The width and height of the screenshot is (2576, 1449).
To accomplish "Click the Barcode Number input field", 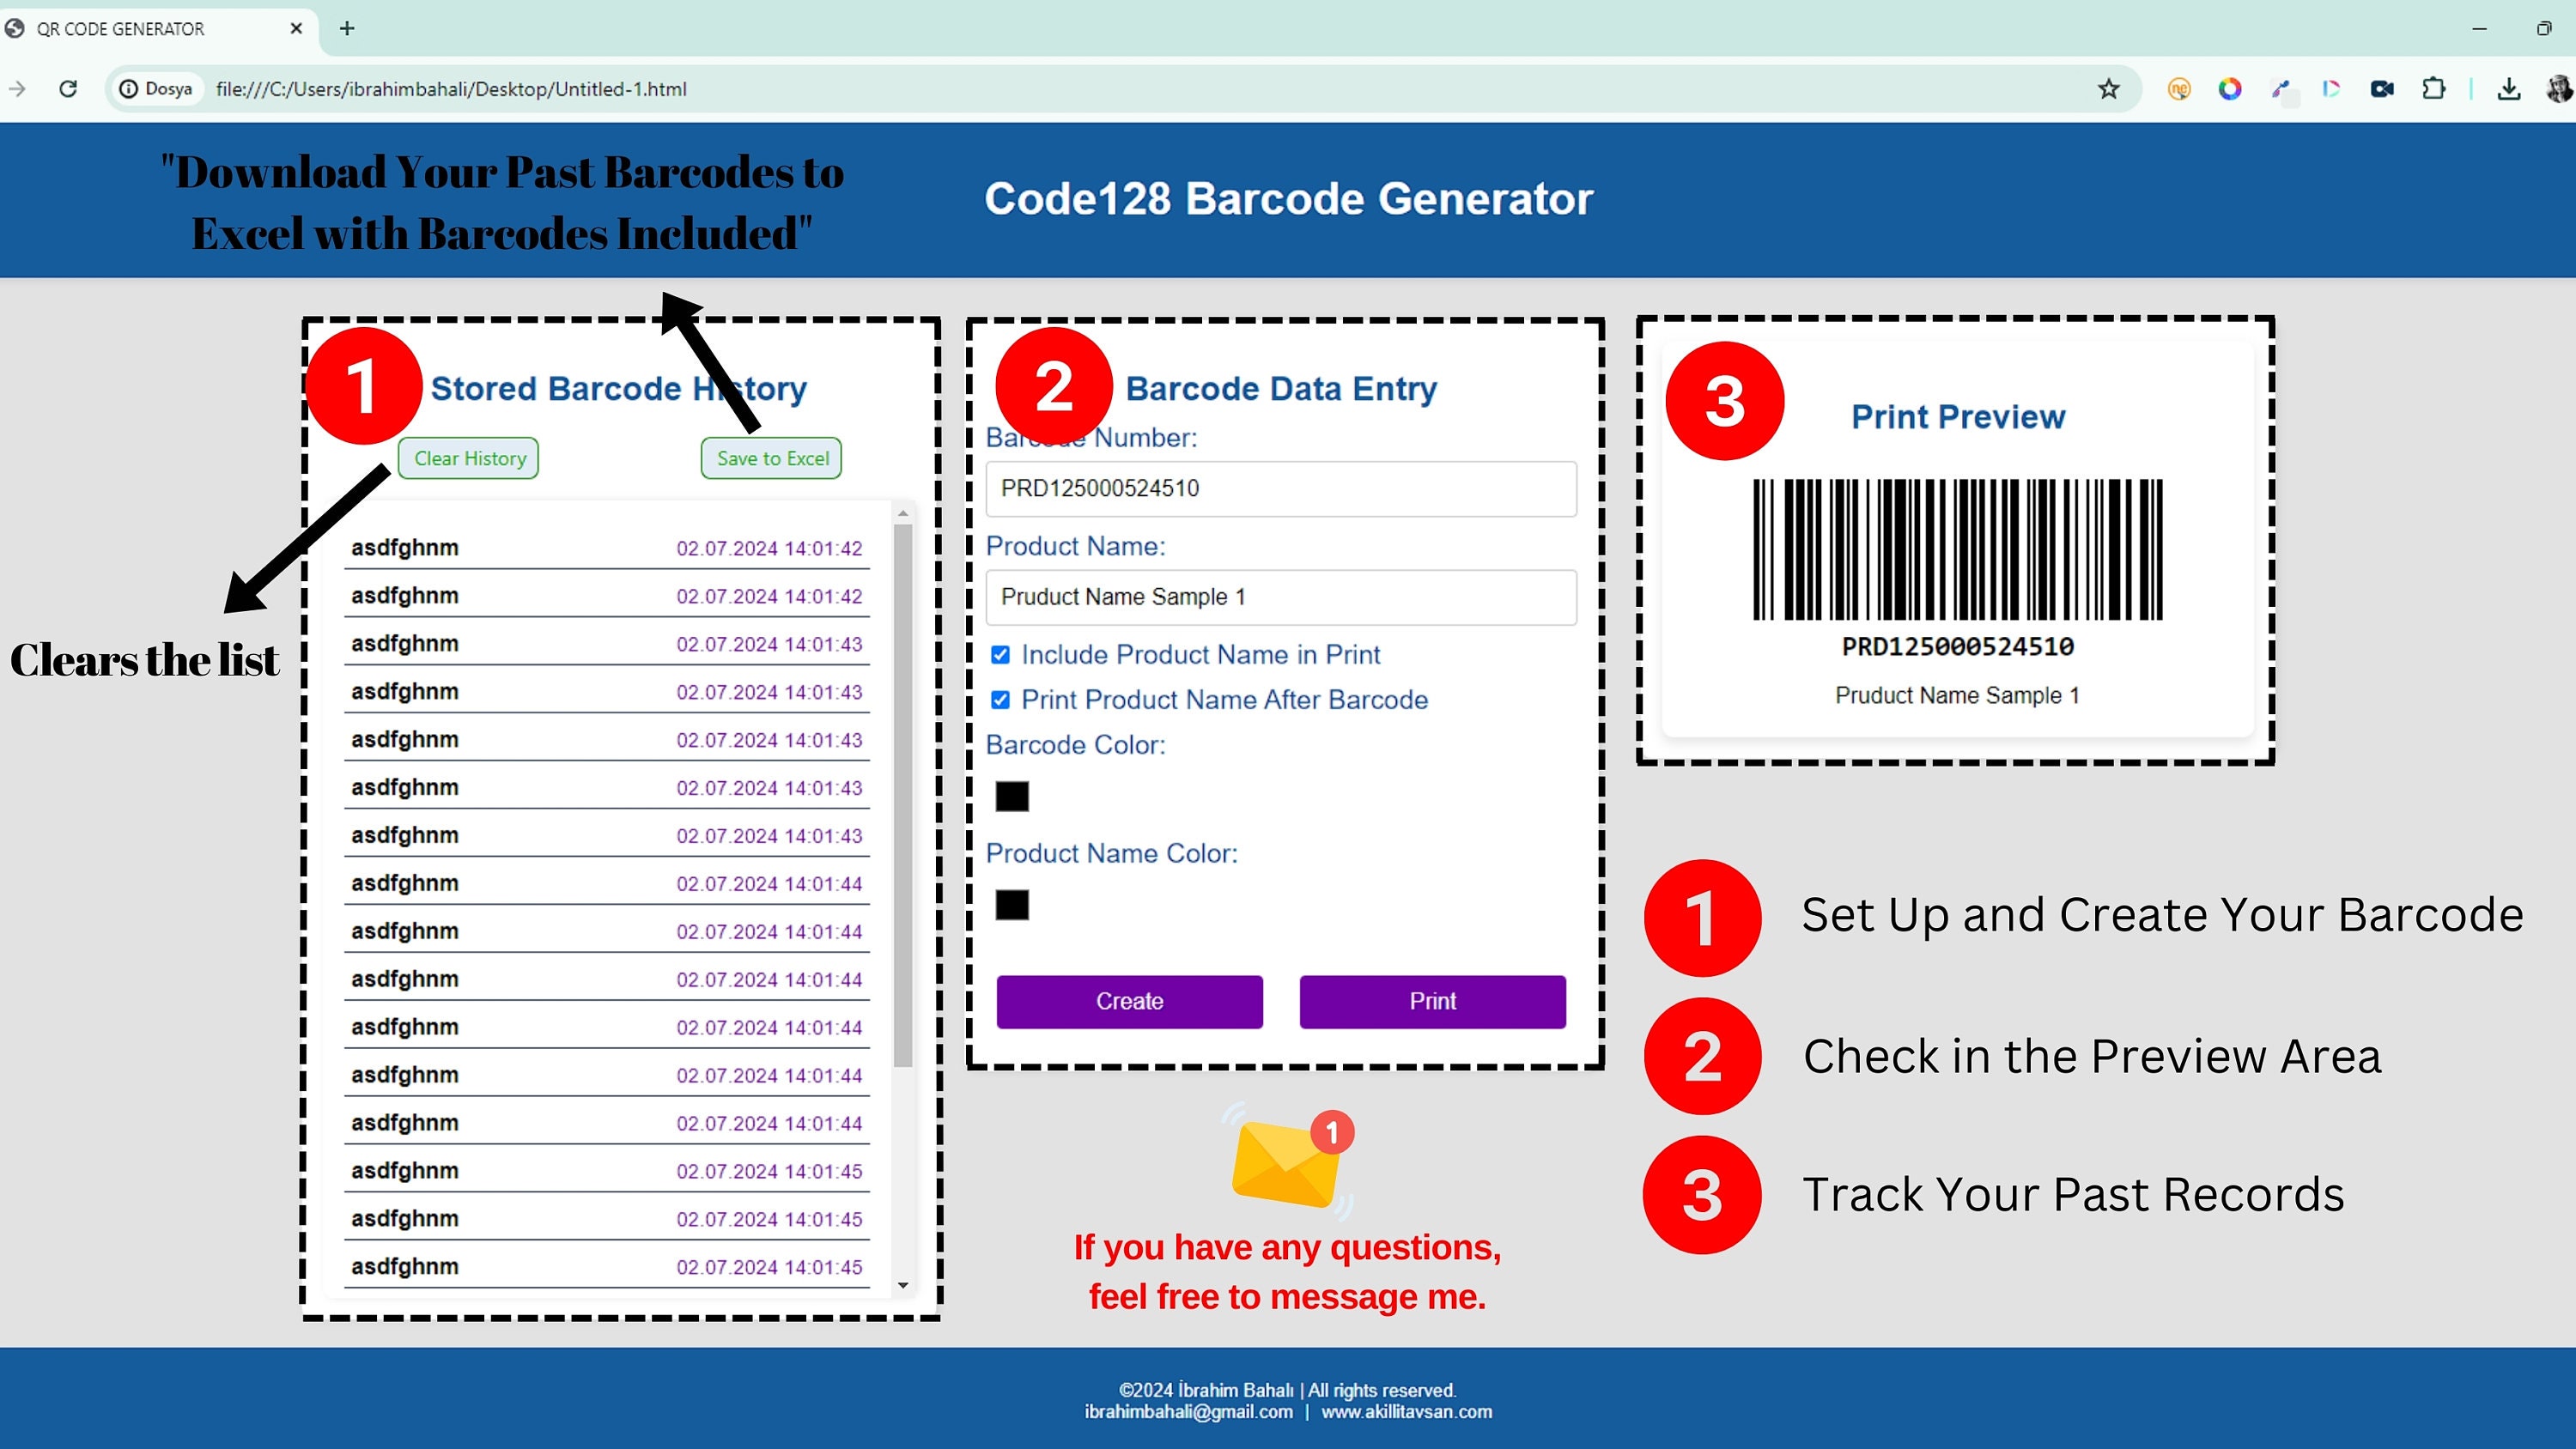I will (x=1281, y=488).
